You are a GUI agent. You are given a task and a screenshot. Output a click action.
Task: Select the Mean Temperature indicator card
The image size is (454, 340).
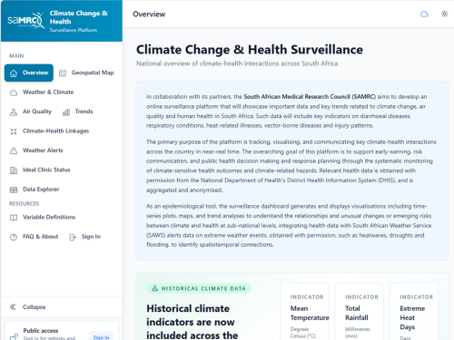click(304, 312)
